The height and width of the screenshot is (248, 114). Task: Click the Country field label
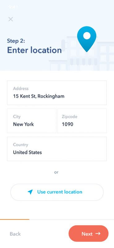20,145
